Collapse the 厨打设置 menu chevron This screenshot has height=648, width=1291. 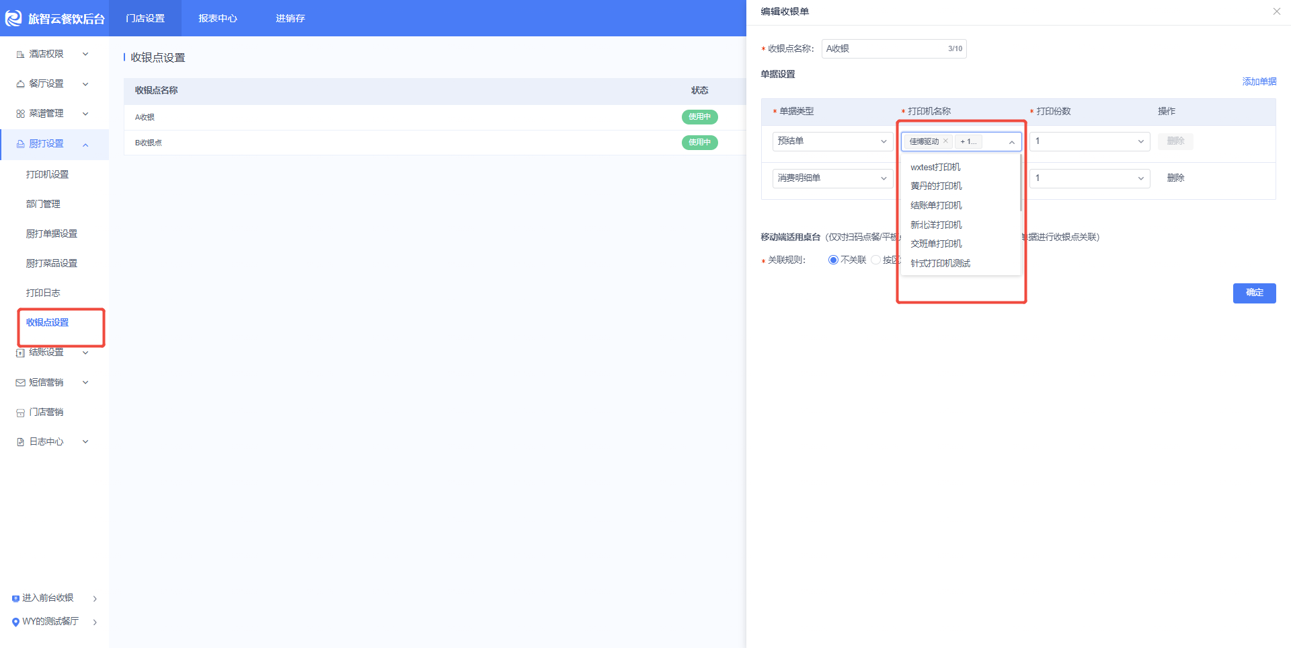coord(85,145)
